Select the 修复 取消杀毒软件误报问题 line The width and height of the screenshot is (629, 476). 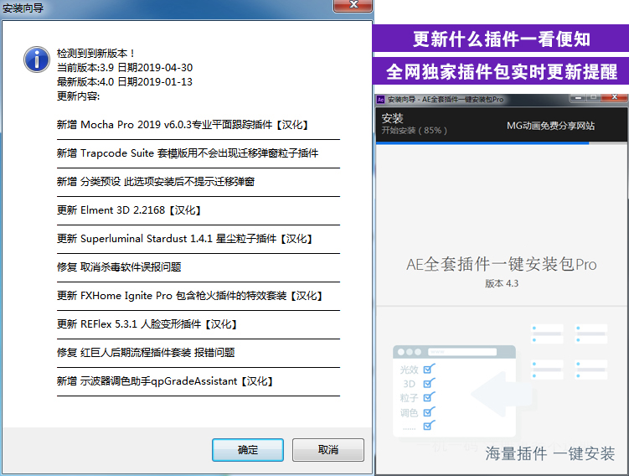click(x=119, y=267)
